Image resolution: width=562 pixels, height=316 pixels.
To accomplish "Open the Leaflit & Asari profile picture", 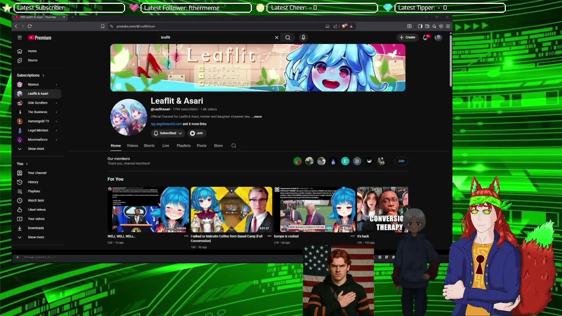I will 129,117.
